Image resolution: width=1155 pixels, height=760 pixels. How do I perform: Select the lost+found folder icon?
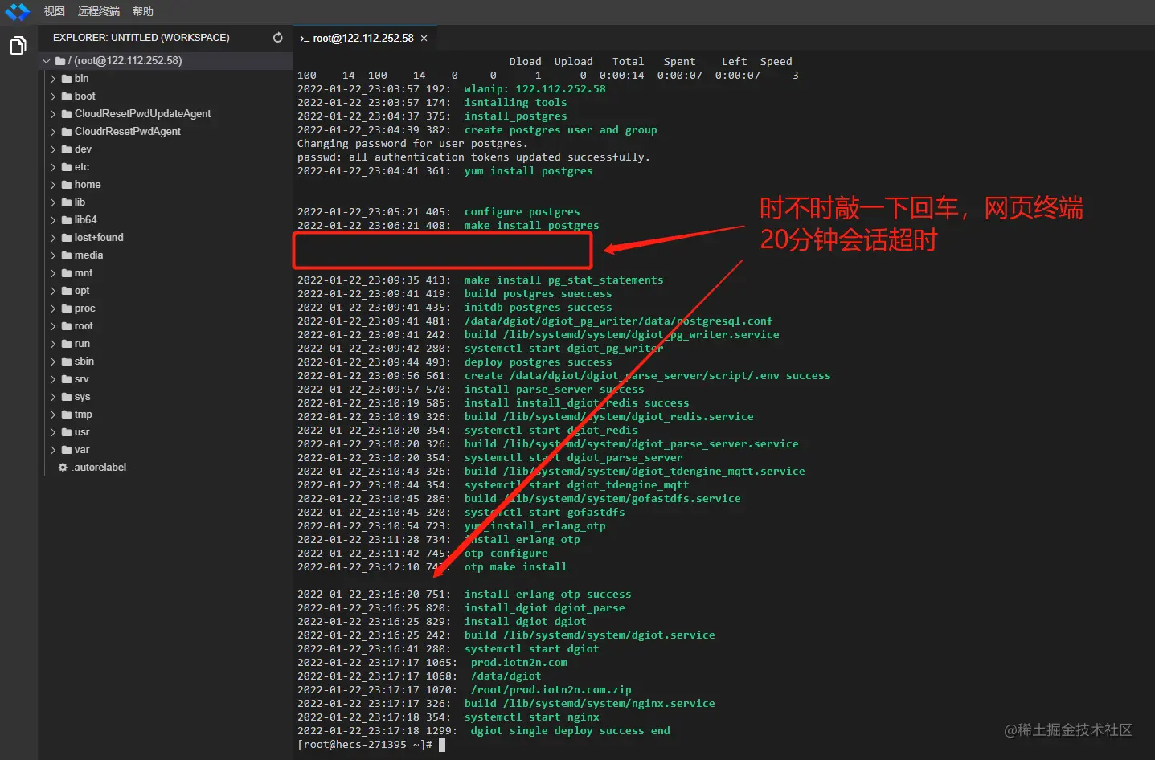click(x=67, y=238)
